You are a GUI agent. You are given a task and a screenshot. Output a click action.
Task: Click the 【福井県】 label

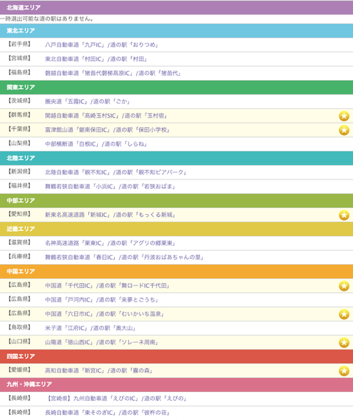[19, 185]
